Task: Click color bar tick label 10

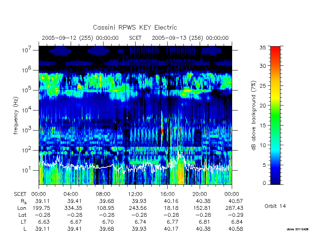Action: tap(263, 145)
